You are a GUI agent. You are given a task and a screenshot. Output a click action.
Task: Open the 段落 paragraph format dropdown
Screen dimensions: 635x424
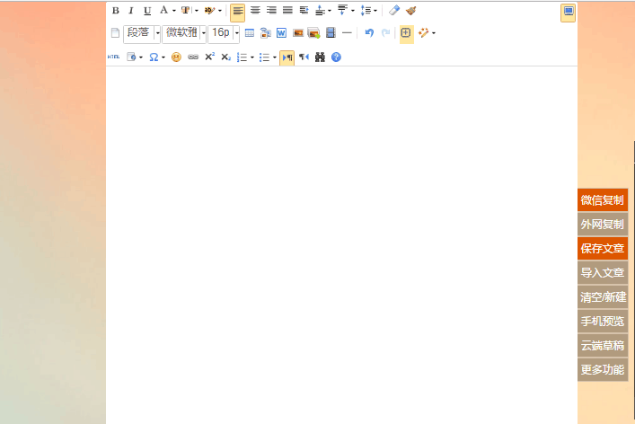[x=158, y=33]
